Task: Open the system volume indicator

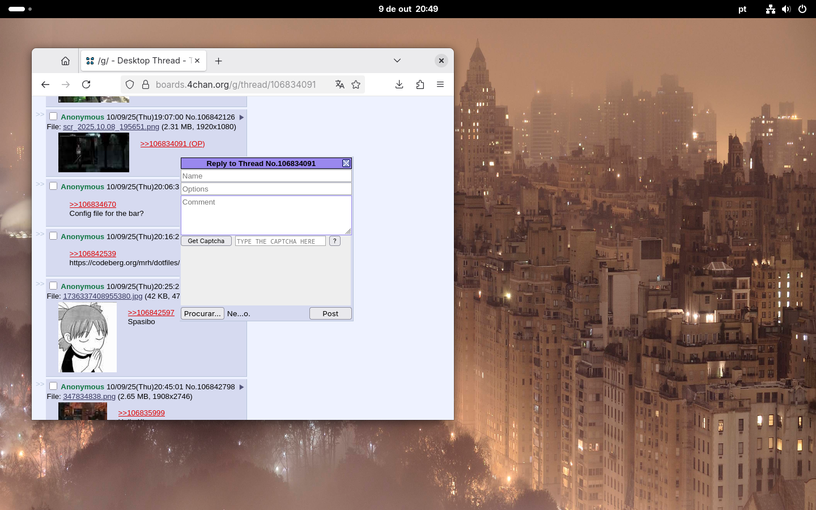Action: 786,9
